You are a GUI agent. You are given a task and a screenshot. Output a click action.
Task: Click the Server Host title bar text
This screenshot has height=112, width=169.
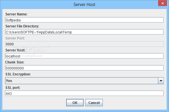pos(84,5)
